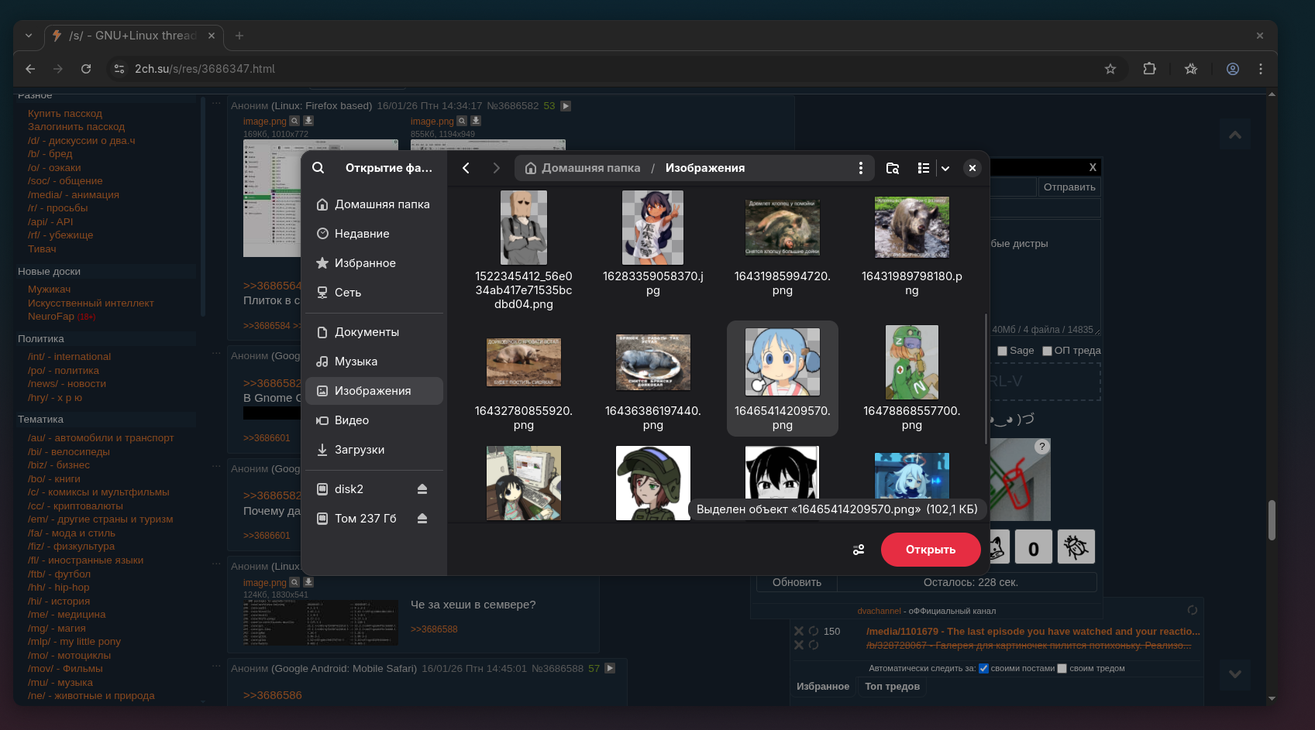Click the file dialog vertical scrollbar
Viewport: 1315px width, 730px height.
point(986,379)
